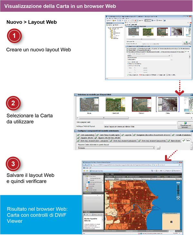Open the 'Pannello di selezione' tab
Screen dimensions: 193x235
181,135
